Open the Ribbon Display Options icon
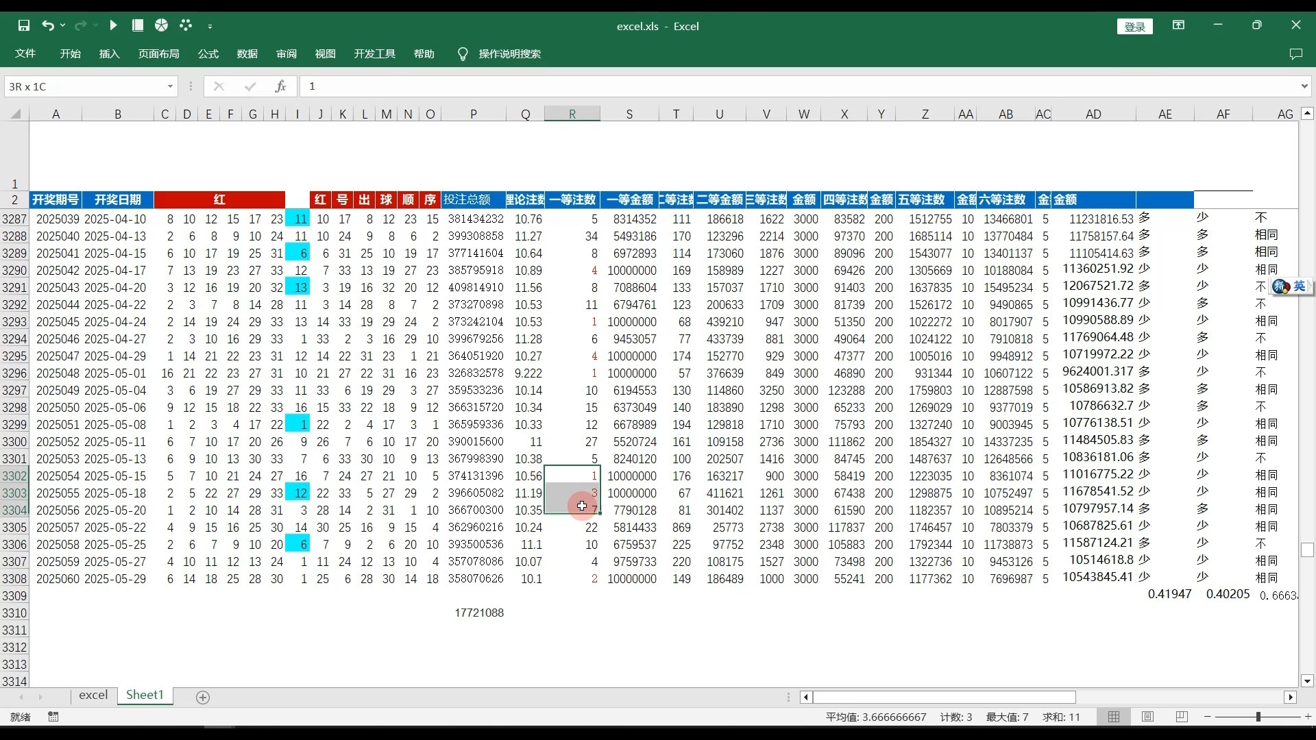 [1178, 25]
